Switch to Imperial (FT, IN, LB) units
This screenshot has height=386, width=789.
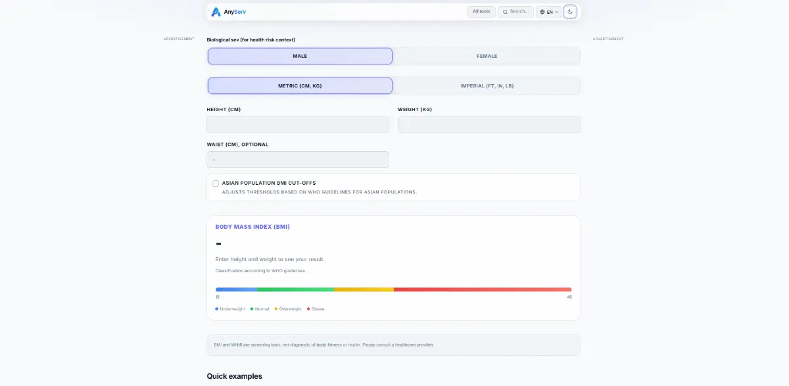coord(487,86)
